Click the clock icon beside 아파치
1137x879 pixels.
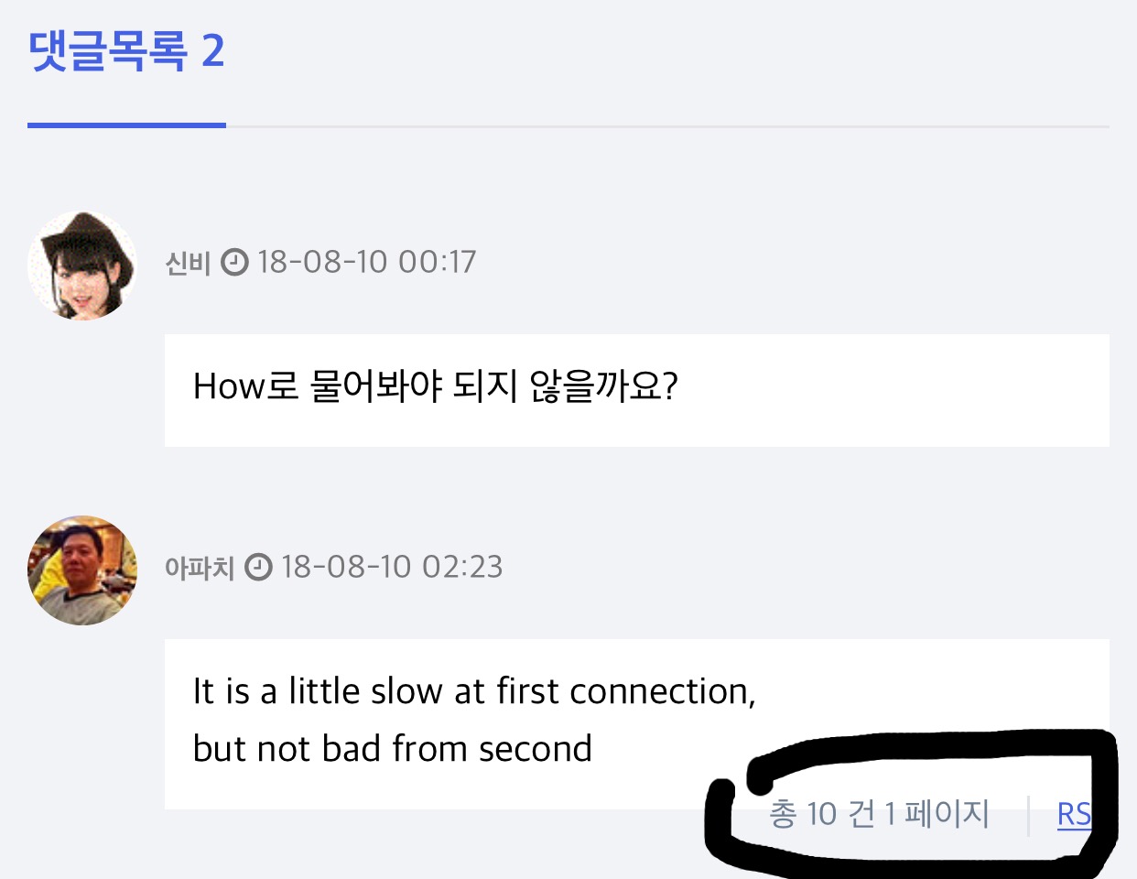259,568
